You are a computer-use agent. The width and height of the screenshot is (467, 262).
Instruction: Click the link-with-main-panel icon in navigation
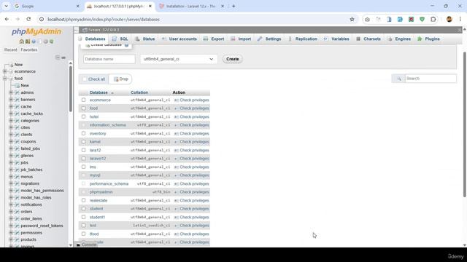63,57
